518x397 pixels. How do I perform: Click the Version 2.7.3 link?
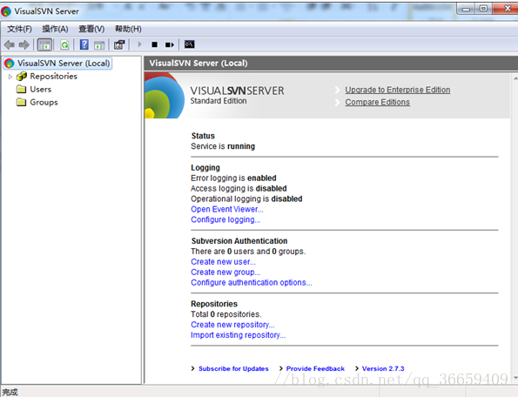click(x=383, y=368)
